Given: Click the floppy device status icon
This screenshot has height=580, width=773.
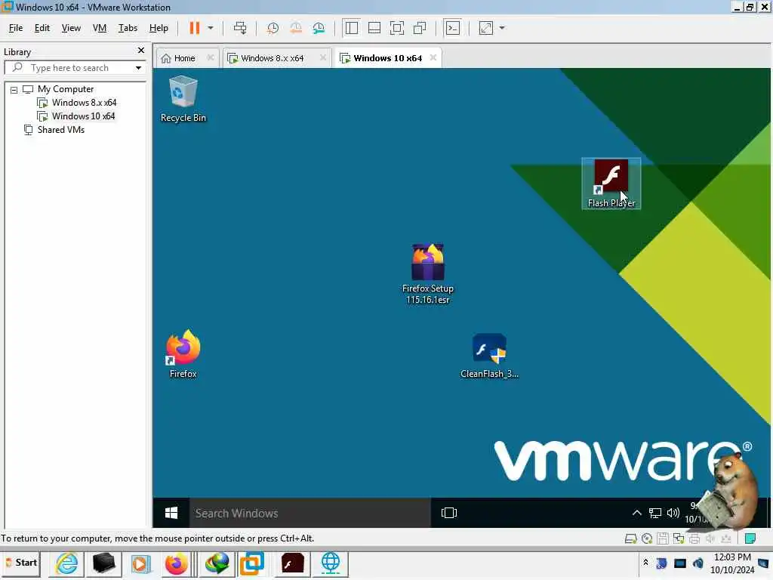Looking at the screenshot, I should pos(663,538).
